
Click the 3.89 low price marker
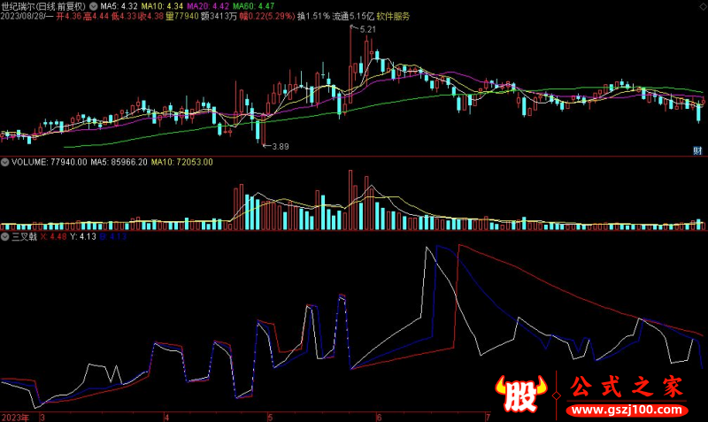[x=281, y=147]
